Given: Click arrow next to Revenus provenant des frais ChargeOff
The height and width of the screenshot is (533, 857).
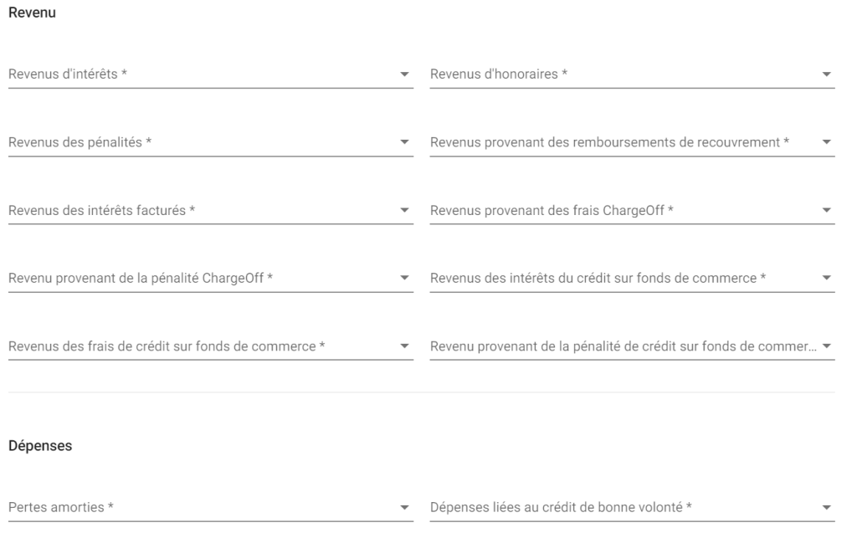Looking at the screenshot, I should point(826,210).
